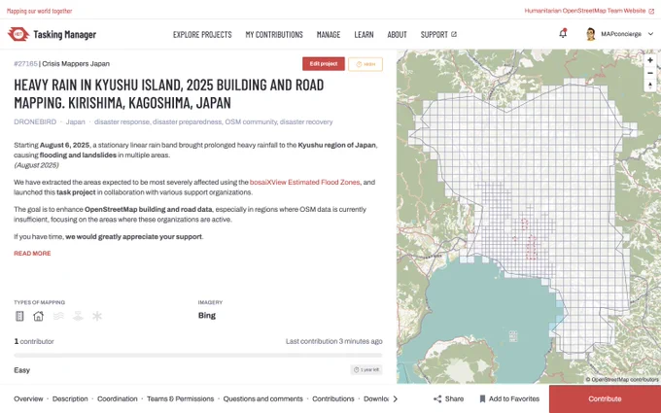Click the Waterways mapping type icon
The image size is (661, 413).
pos(58,316)
